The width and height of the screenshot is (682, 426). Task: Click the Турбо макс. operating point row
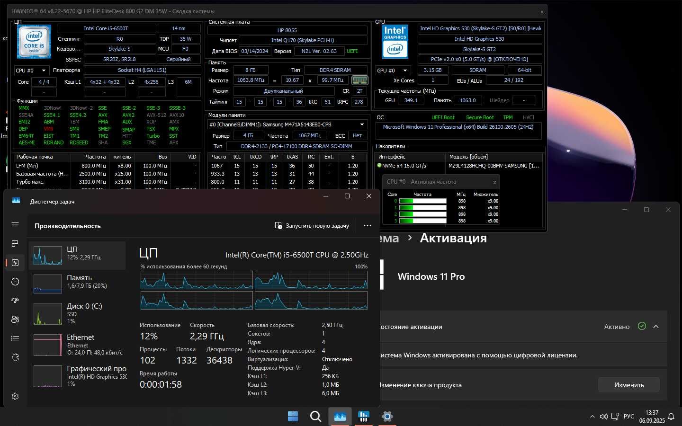click(x=107, y=182)
